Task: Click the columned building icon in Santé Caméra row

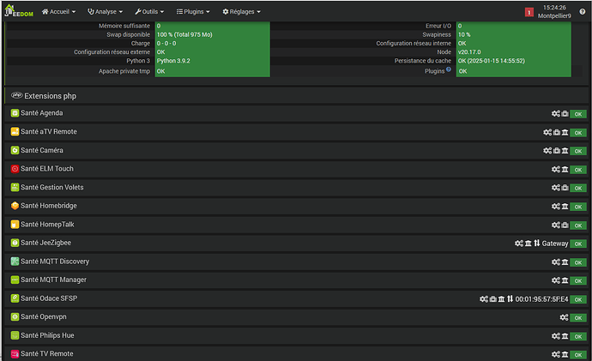Action: coord(565,151)
